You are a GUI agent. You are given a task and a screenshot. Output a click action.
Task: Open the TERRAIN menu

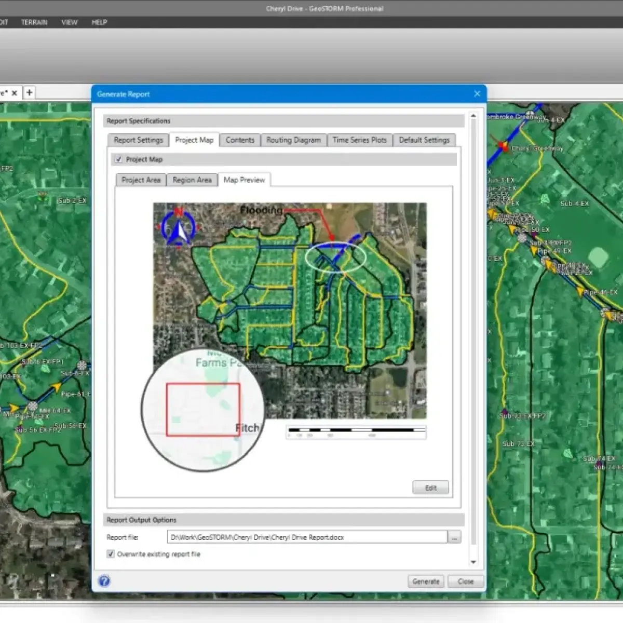(x=34, y=22)
